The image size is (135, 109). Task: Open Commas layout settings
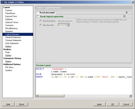(x=9, y=10)
